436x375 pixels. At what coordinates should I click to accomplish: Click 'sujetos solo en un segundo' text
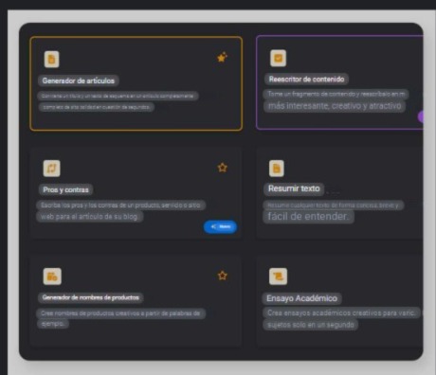(311, 325)
